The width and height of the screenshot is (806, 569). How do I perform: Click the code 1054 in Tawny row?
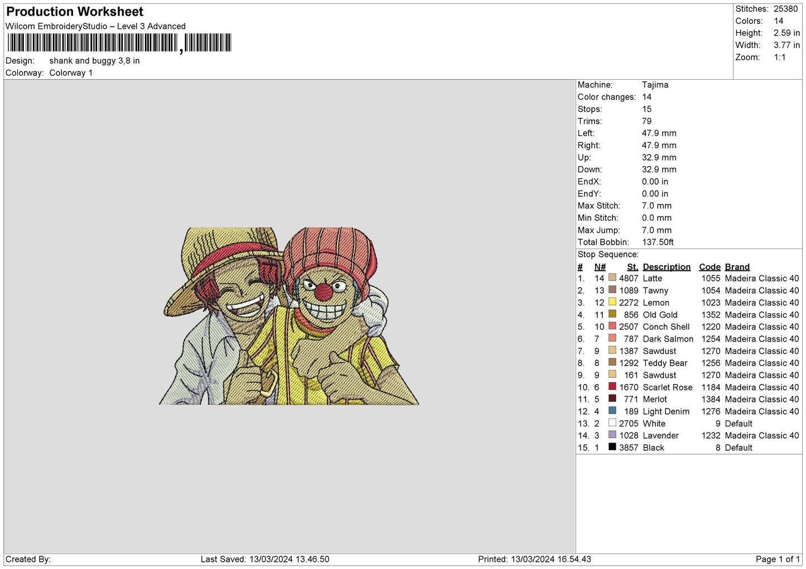point(711,290)
